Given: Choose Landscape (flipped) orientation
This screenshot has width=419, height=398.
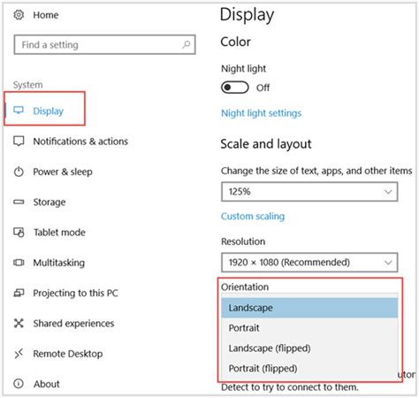Looking at the screenshot, I should [x=309, y=348].
